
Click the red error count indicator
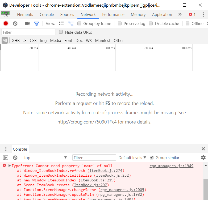coord(192,14)
